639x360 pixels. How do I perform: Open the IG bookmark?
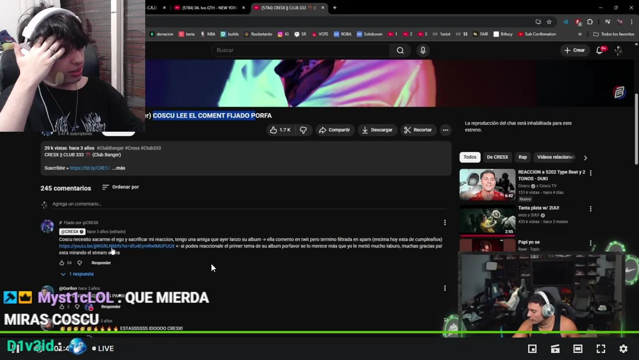(283, 34)
